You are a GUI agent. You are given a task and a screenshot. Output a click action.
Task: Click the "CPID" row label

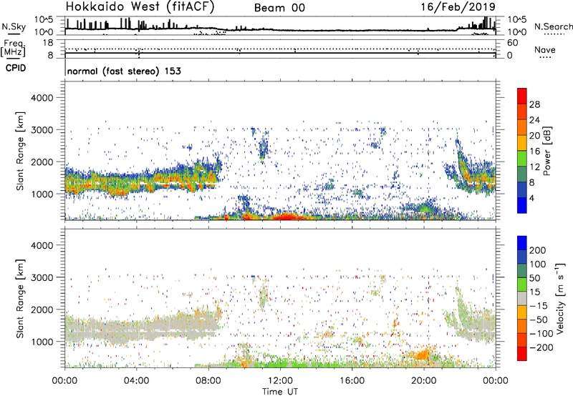pos(16,68)
